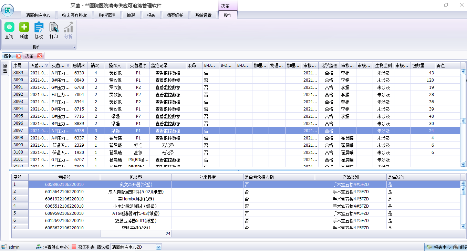The height and width of the screenshot is (251, 467).
Task: Open the 消毒供应中心 ribbon tab
Action: 38,15
